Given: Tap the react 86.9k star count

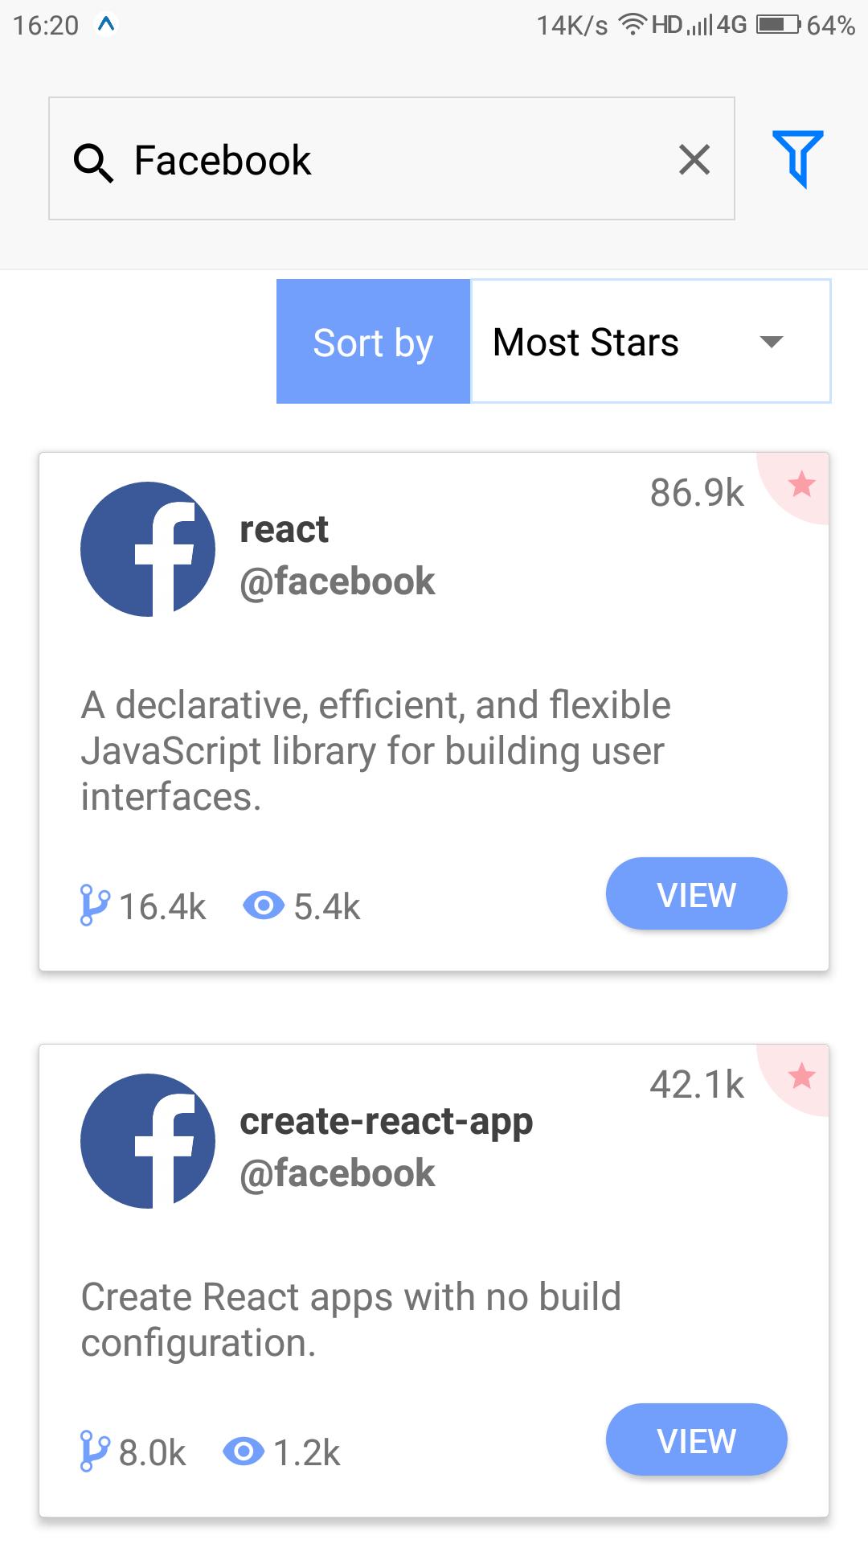Looking at the screenshot, I should tap(697, 492).
